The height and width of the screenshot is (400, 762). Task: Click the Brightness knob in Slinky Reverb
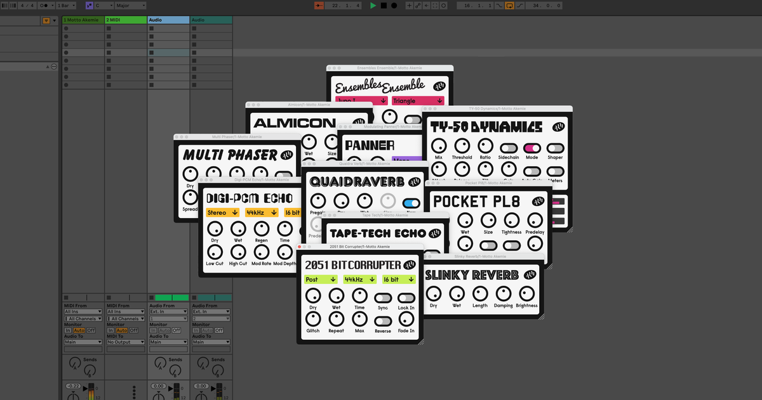pyautogui.click(x=526, y=294)
